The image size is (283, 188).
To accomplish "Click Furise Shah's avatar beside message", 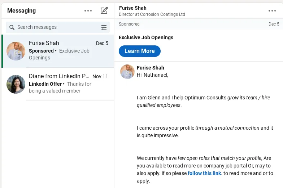I will [x=127, y=71].
